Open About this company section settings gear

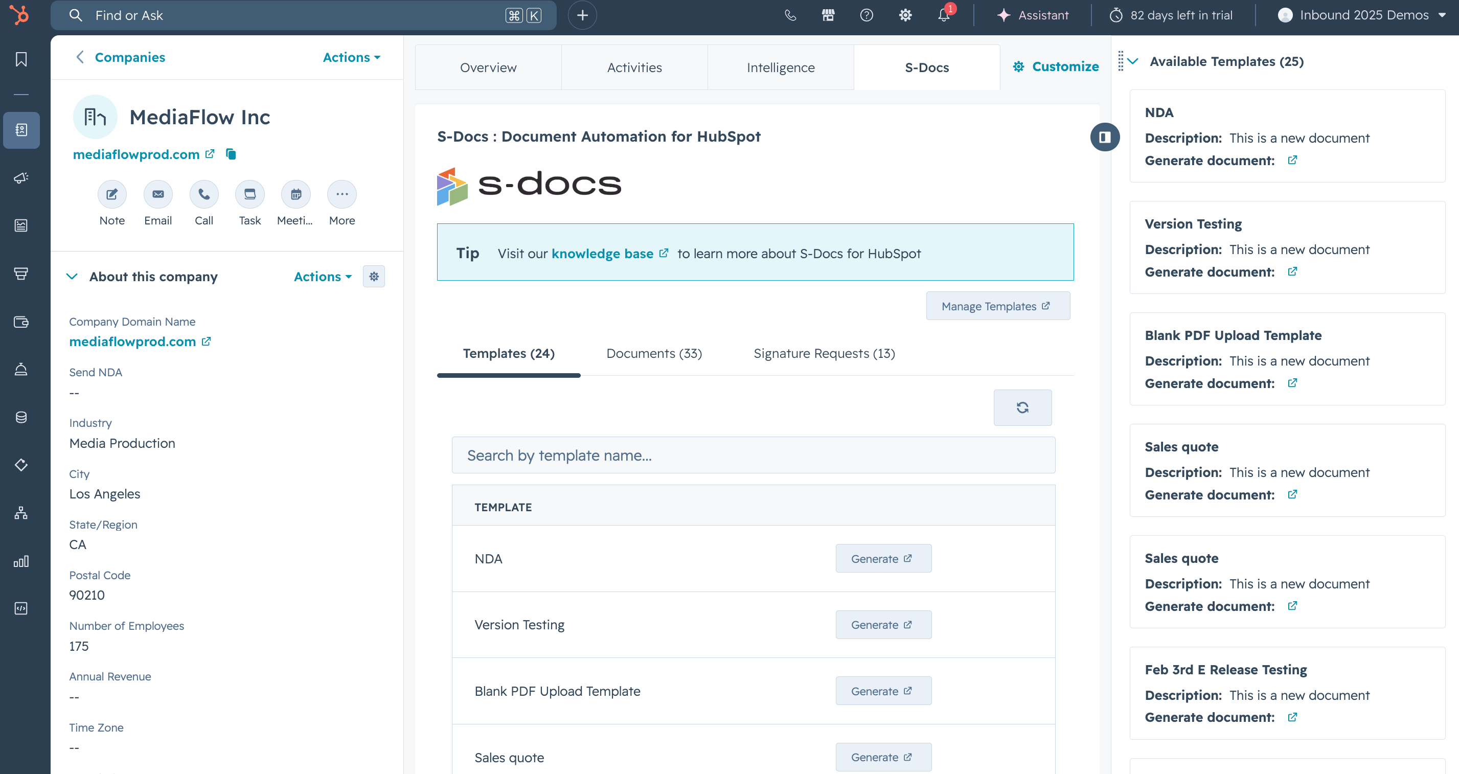(x=374, y=276)
